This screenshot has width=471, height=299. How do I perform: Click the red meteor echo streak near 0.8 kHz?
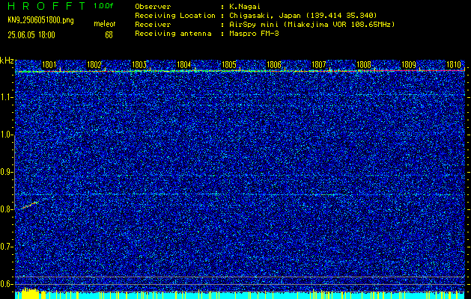(31, 205)
